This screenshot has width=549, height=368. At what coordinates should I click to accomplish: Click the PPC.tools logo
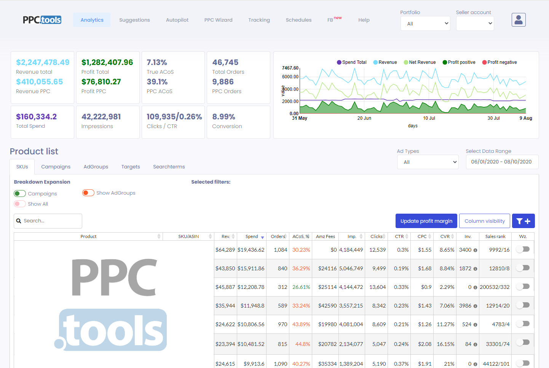(42, 20)
